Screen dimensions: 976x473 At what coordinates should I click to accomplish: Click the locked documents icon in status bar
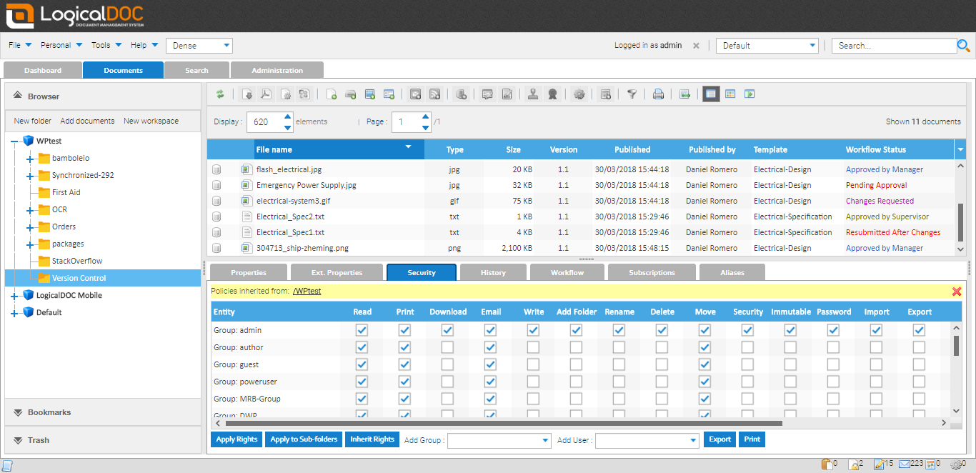point(855,464)
